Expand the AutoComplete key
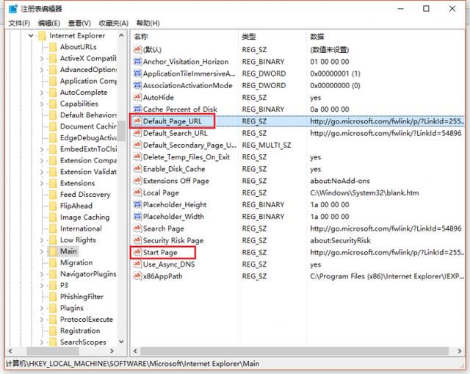470x374 pixels. coord(42,93)
